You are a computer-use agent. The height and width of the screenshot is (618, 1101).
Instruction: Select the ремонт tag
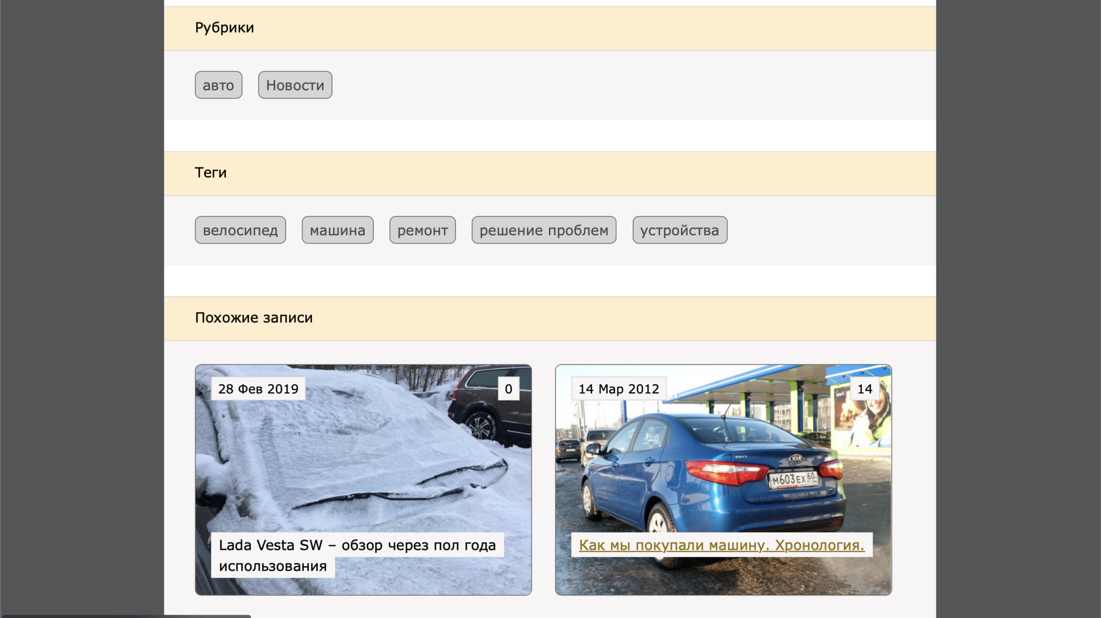tap(423, 230)
